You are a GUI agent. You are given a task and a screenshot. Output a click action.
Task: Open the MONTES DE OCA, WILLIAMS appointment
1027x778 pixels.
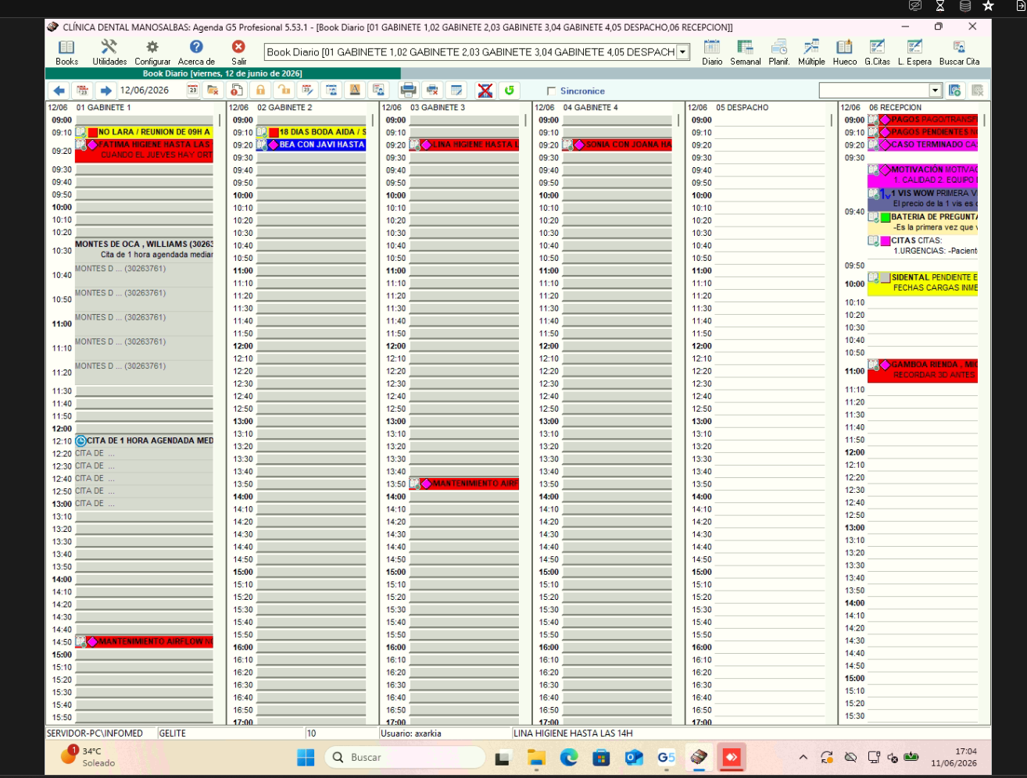coord(144,249)
